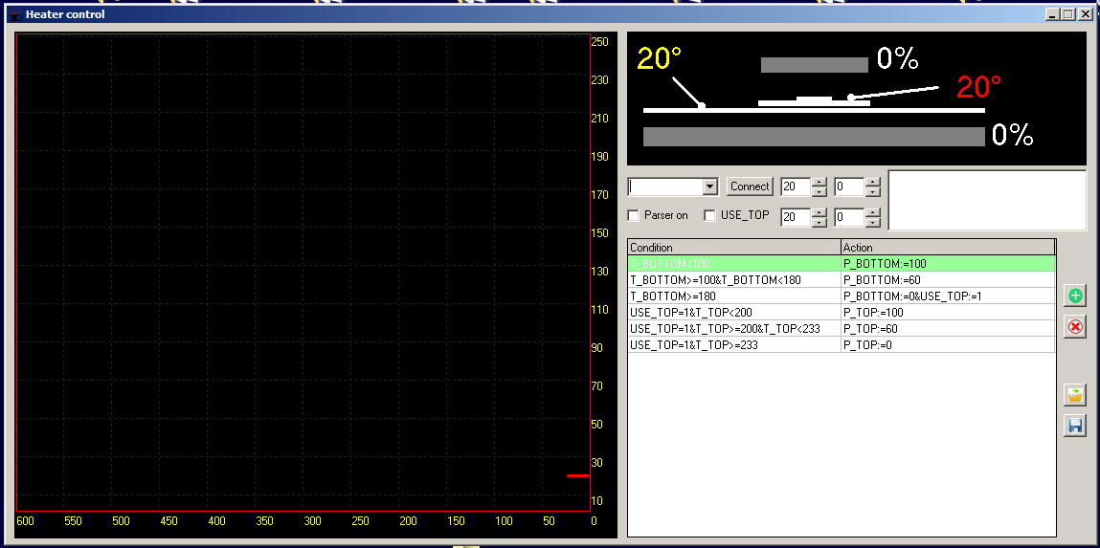The width and height of the screenshot is (1100, 548).
Task: Select the USE_TOP=1&T_TOP<200 rule row
Action: [x=733, y=313]
